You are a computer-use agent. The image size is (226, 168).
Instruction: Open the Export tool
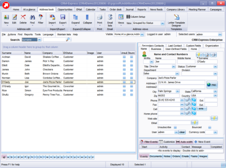pyautogui.click(x=63, y=17)
